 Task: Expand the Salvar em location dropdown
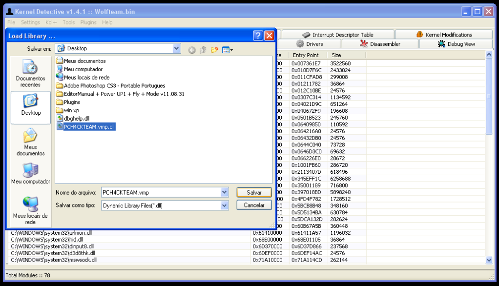pyautogui.click(x=177, y=48)
